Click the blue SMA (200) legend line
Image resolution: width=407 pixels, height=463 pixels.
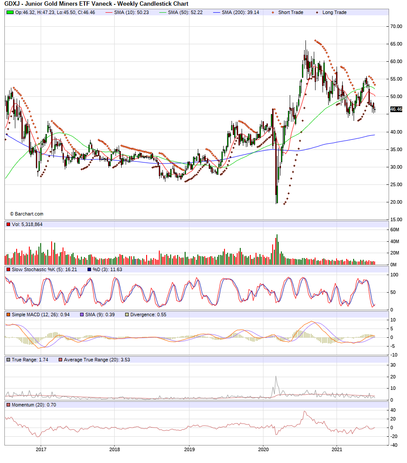coord(217,12)
